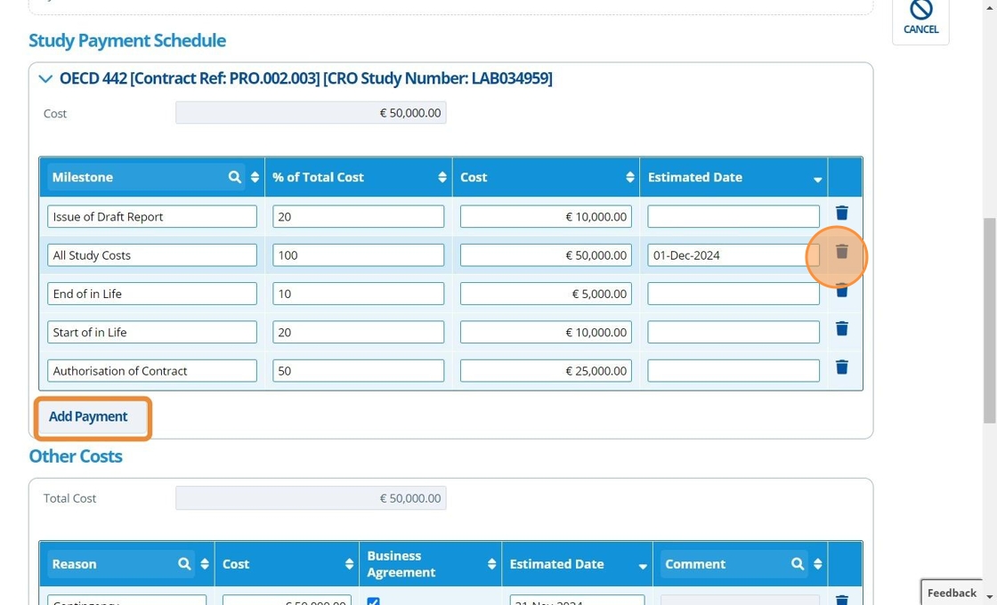Search the Reason column in Other Costs
997x605 pixels.
(184, 564)
